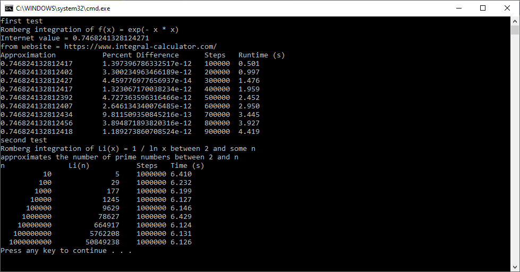Click the 'first test' output line

[x=21, y=21]
